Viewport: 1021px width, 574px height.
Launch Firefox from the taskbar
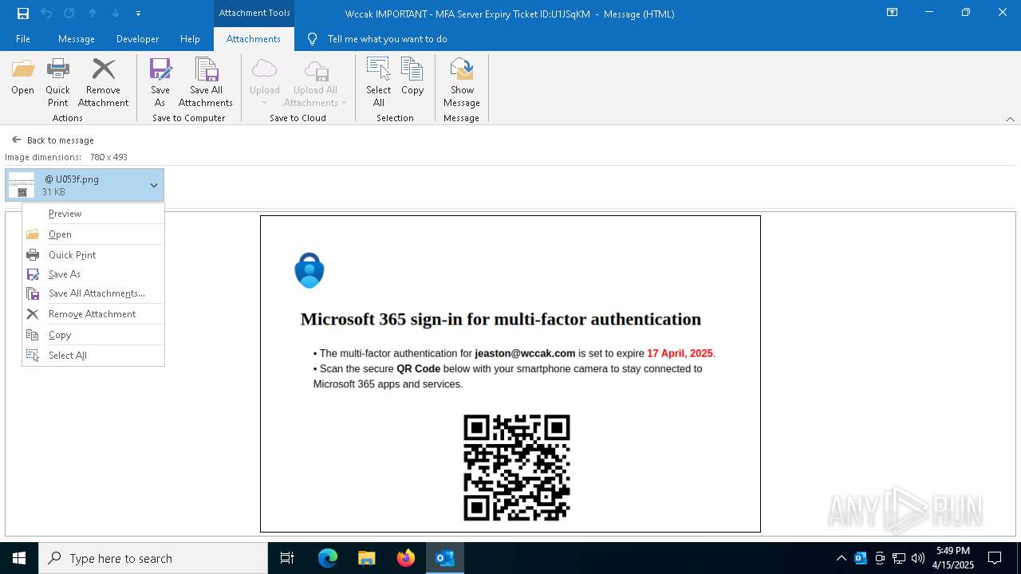click(x=406, y=558)
